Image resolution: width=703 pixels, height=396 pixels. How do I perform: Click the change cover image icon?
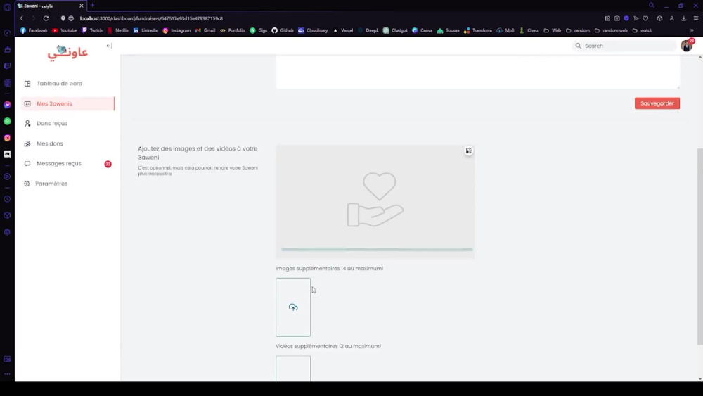click(x=468, y=151)
